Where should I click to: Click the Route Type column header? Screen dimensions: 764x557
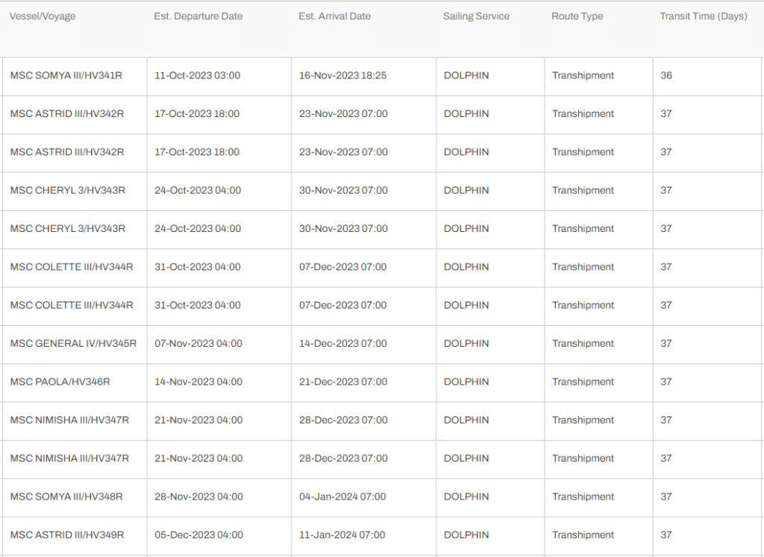[x=577, y=16]
